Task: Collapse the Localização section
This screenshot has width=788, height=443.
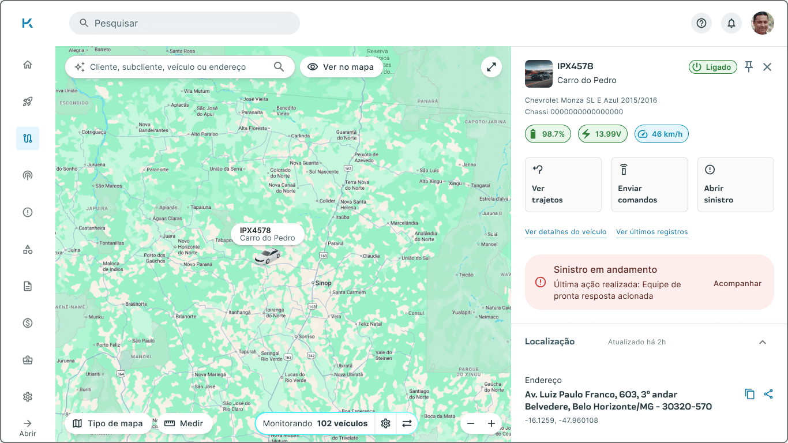Action: [763, 342]
